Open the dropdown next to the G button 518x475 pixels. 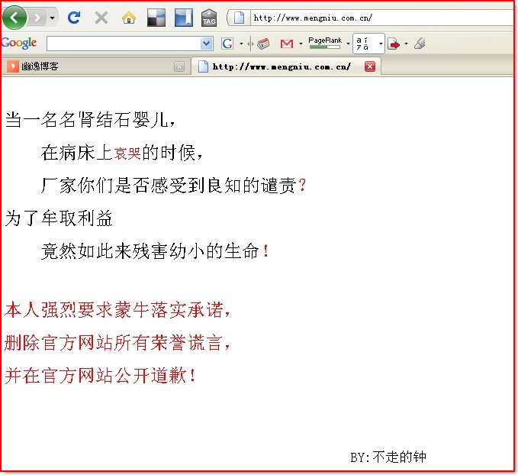point(241,44)
